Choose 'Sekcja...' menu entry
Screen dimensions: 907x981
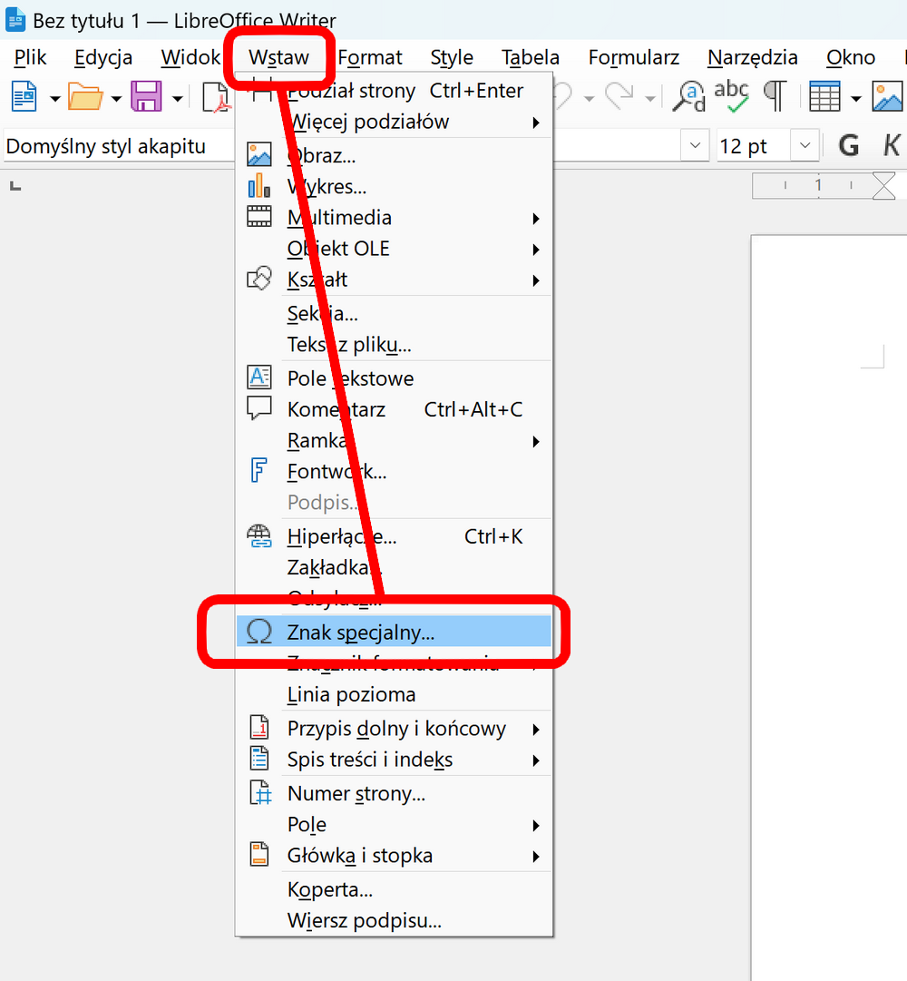(394, 313)
